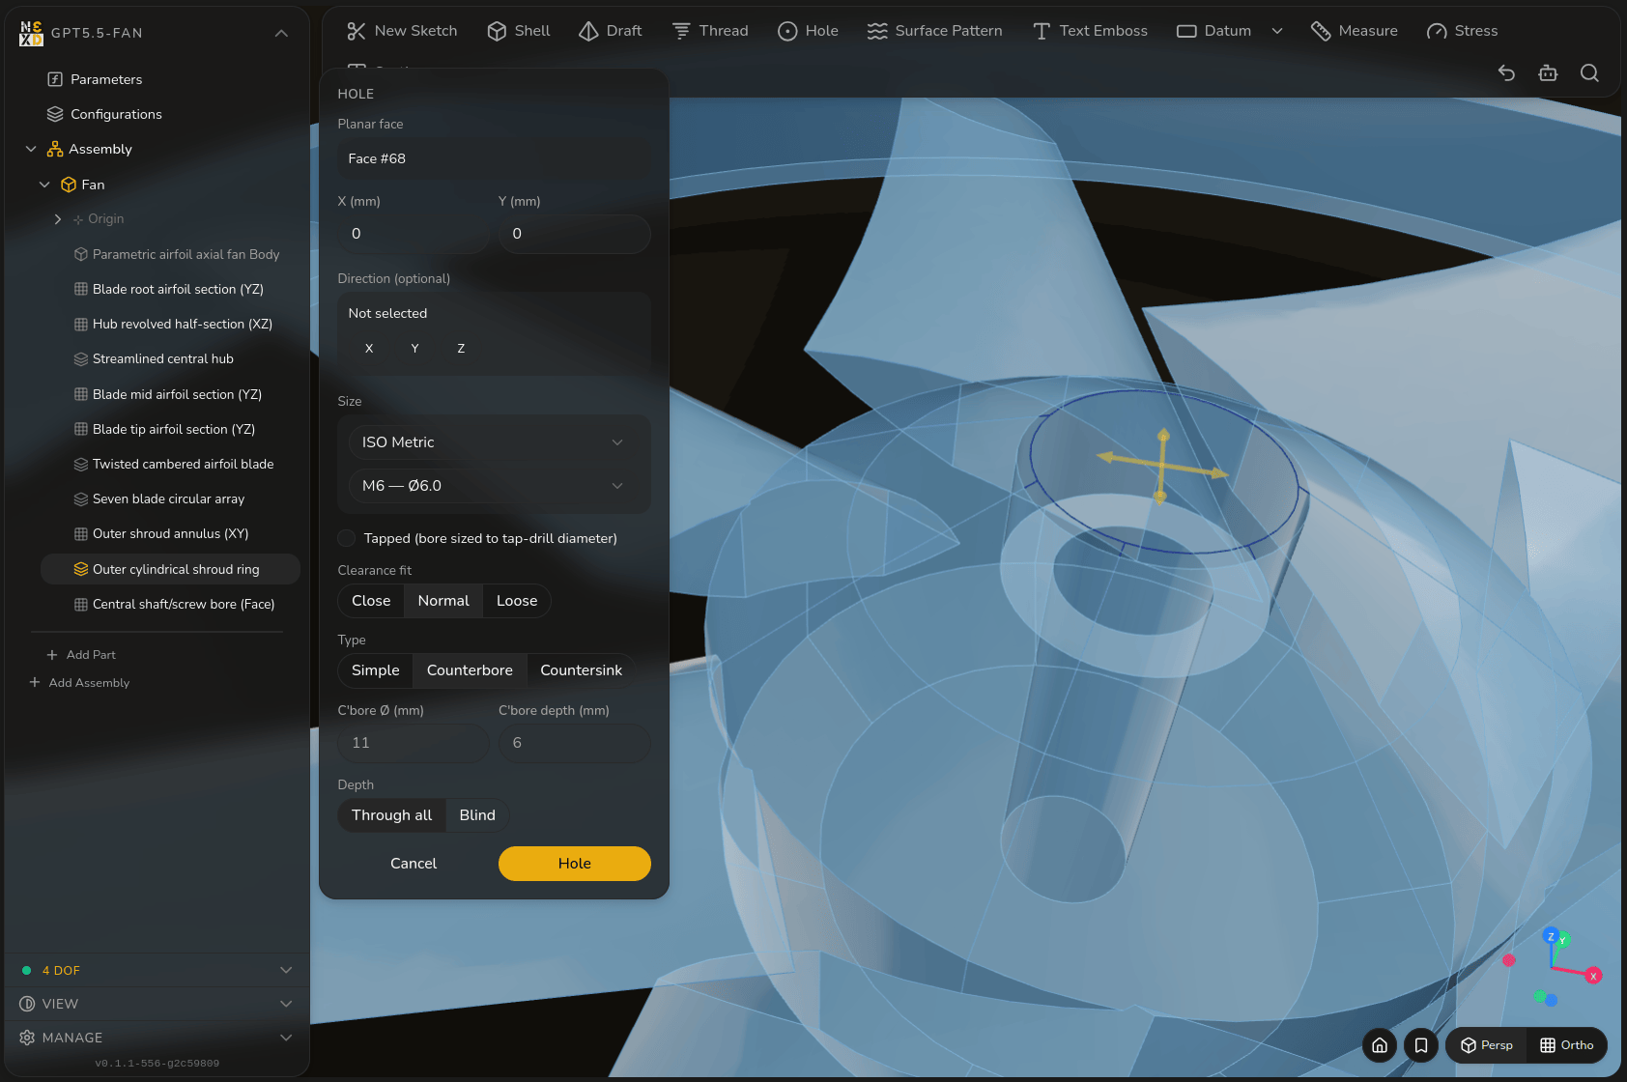The width and height of the screenshot is (1627, 1082).
Task: Collapse the Fan tree node
Action: (x=44, y=185)
